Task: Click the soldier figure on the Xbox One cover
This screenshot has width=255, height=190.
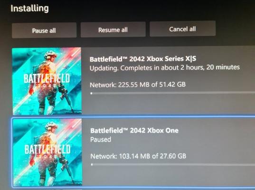Action: point(53,154)
